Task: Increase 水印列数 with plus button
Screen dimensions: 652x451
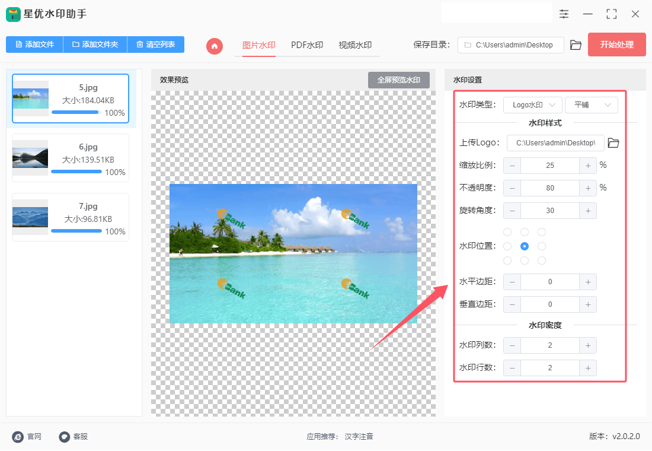Action: [x=588, y=345]
